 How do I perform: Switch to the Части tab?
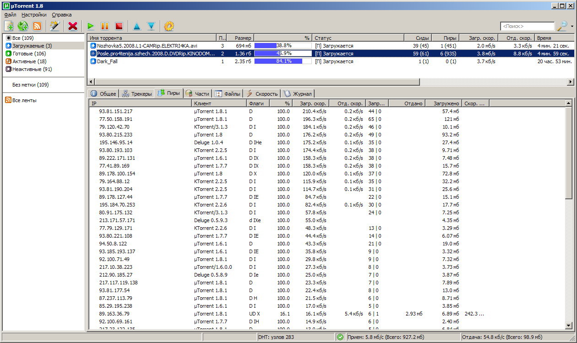click(x=198, y=93)
